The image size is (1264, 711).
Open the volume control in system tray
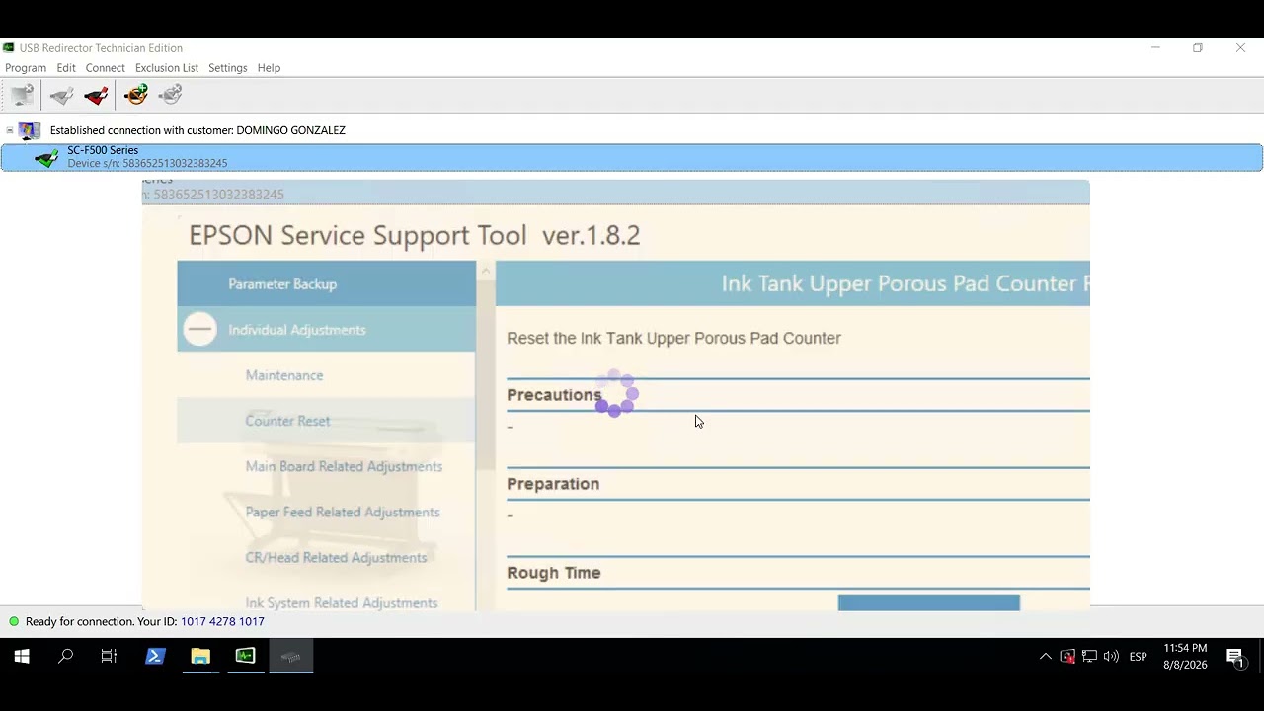pos(1111,657)
